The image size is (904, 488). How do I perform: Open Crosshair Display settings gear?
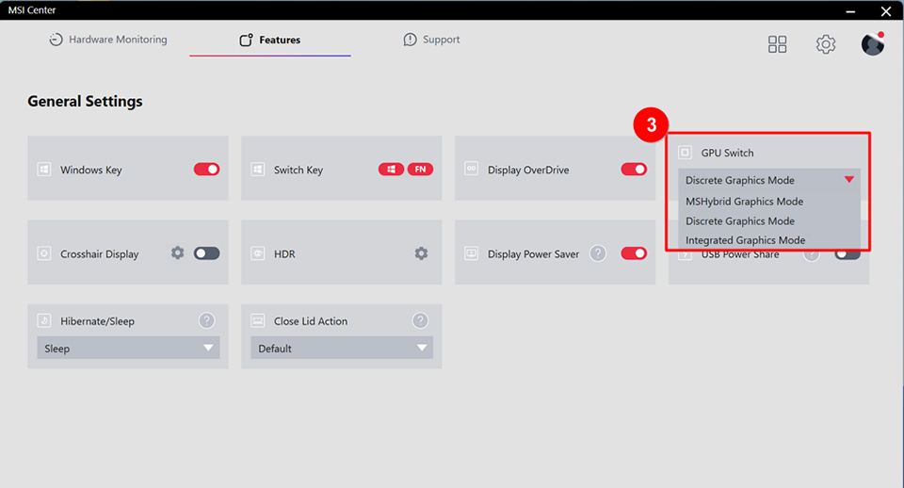pyautogui.click(x=177, y=253)
